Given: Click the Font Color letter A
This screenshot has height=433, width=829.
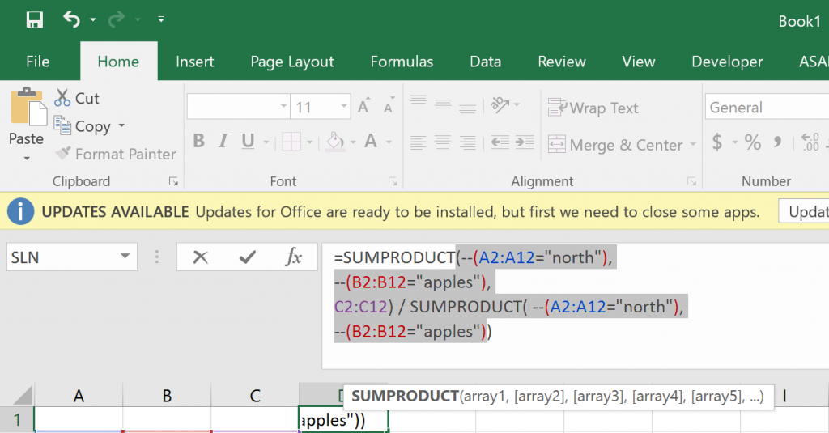Looking at the screenshot, I should point(371,141).
